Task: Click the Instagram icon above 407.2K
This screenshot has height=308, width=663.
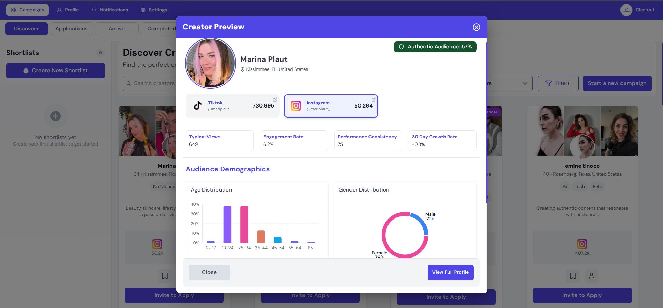Action: pos(582,244)
